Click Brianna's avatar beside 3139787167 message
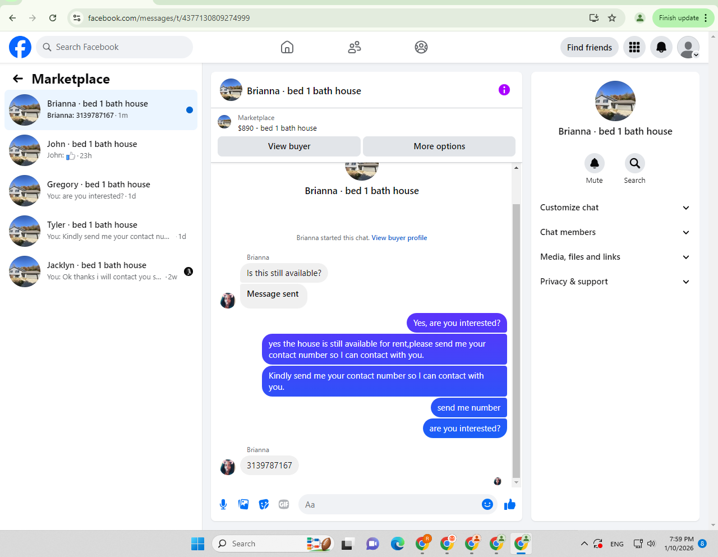This screenshot has width=718, height=557. (x=228, y=467)
